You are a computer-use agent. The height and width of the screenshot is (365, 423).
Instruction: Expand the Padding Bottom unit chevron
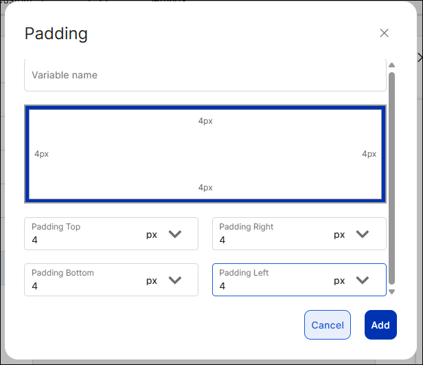(175, 280)
